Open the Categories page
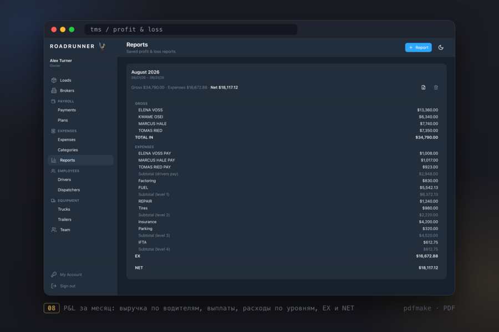The image size is (499, 332). [68, 150]
